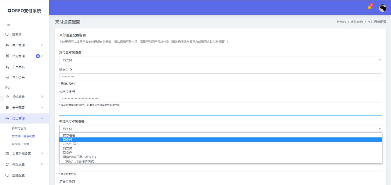The height and width of the screenshot is (185, 391).
Task: Click the 支付通道配置说明 heading
Action: 72,35
